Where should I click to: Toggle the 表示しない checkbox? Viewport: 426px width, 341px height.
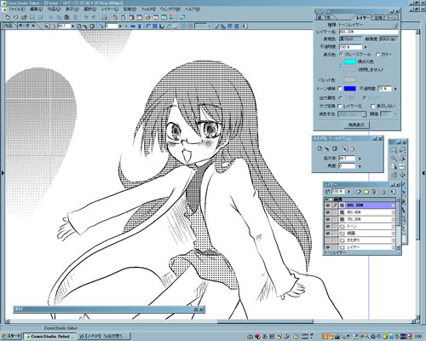pyautogui.click(x=373, y=106)
